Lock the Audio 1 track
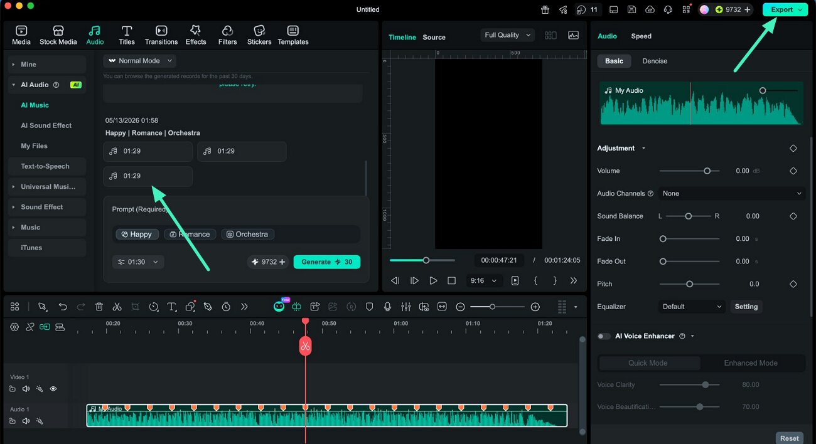 tap(13, 421)
